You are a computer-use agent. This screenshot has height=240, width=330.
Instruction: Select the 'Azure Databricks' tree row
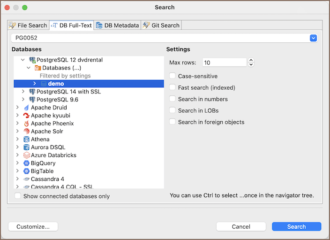[89, 155]
